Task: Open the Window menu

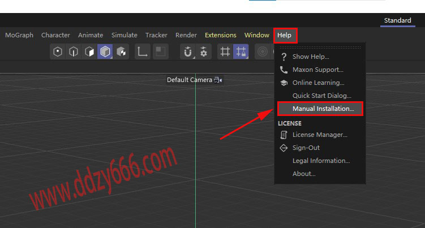Action: tap(257, 35)
